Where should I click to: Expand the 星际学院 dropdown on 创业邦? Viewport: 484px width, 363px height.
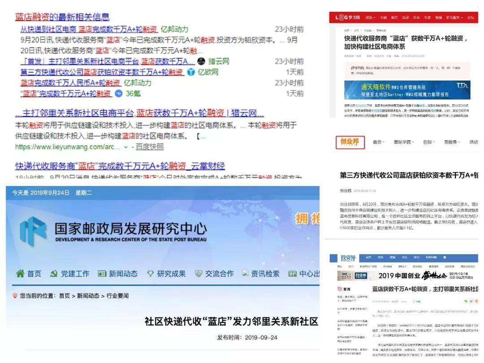[x=413, y=143]
